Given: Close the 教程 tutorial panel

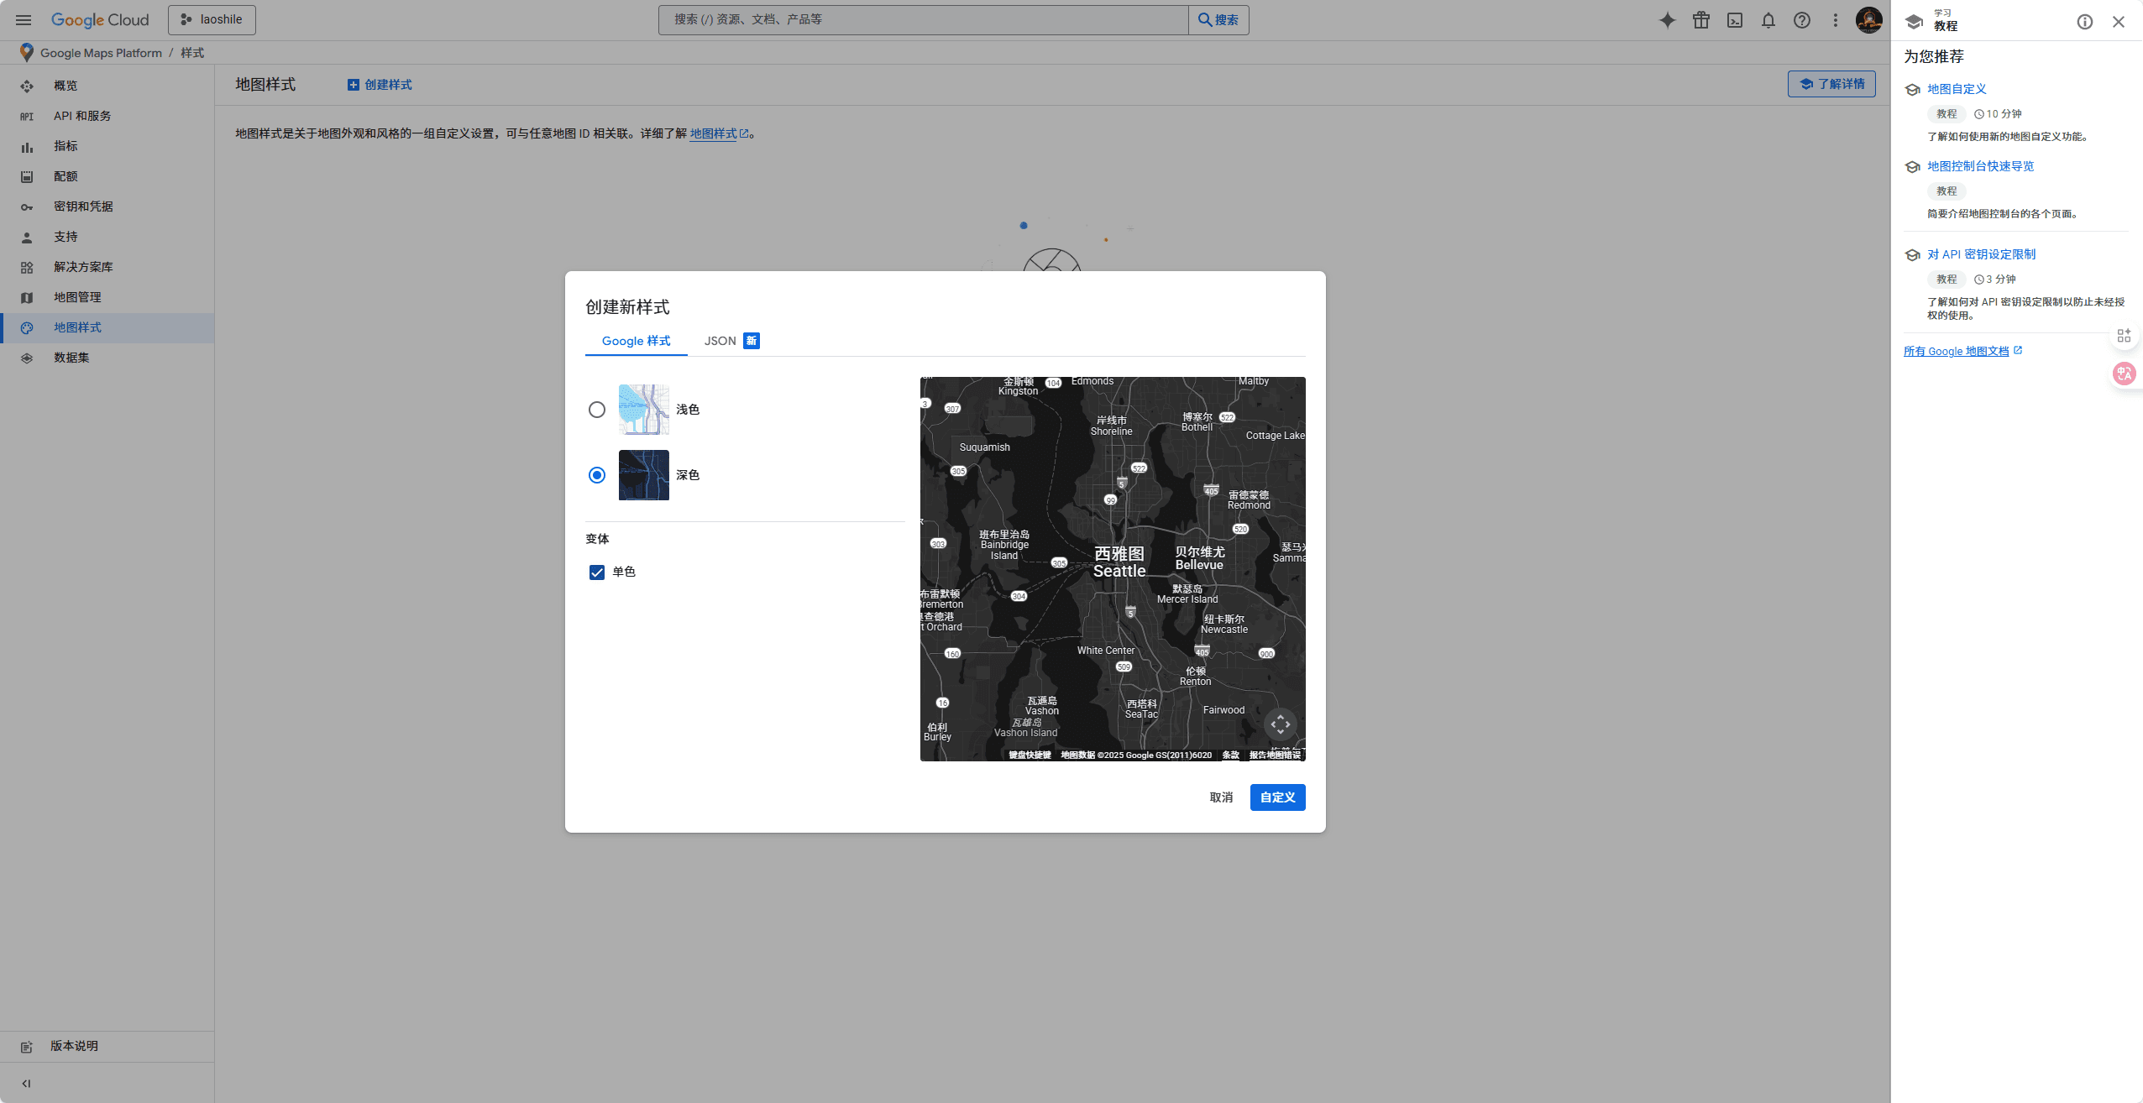Looking at the screenshot, I should [x=2119, y=22].
